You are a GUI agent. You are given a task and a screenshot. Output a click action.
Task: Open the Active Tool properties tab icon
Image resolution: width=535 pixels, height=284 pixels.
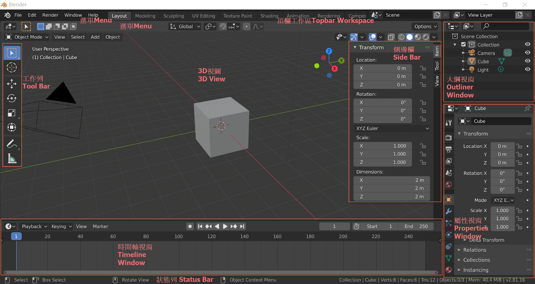(449, 123)
